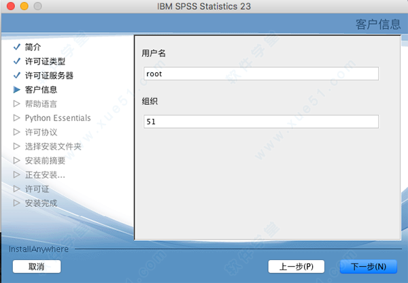Focus the 用户名 text field
408x283 pixels.
coord(260,73)
